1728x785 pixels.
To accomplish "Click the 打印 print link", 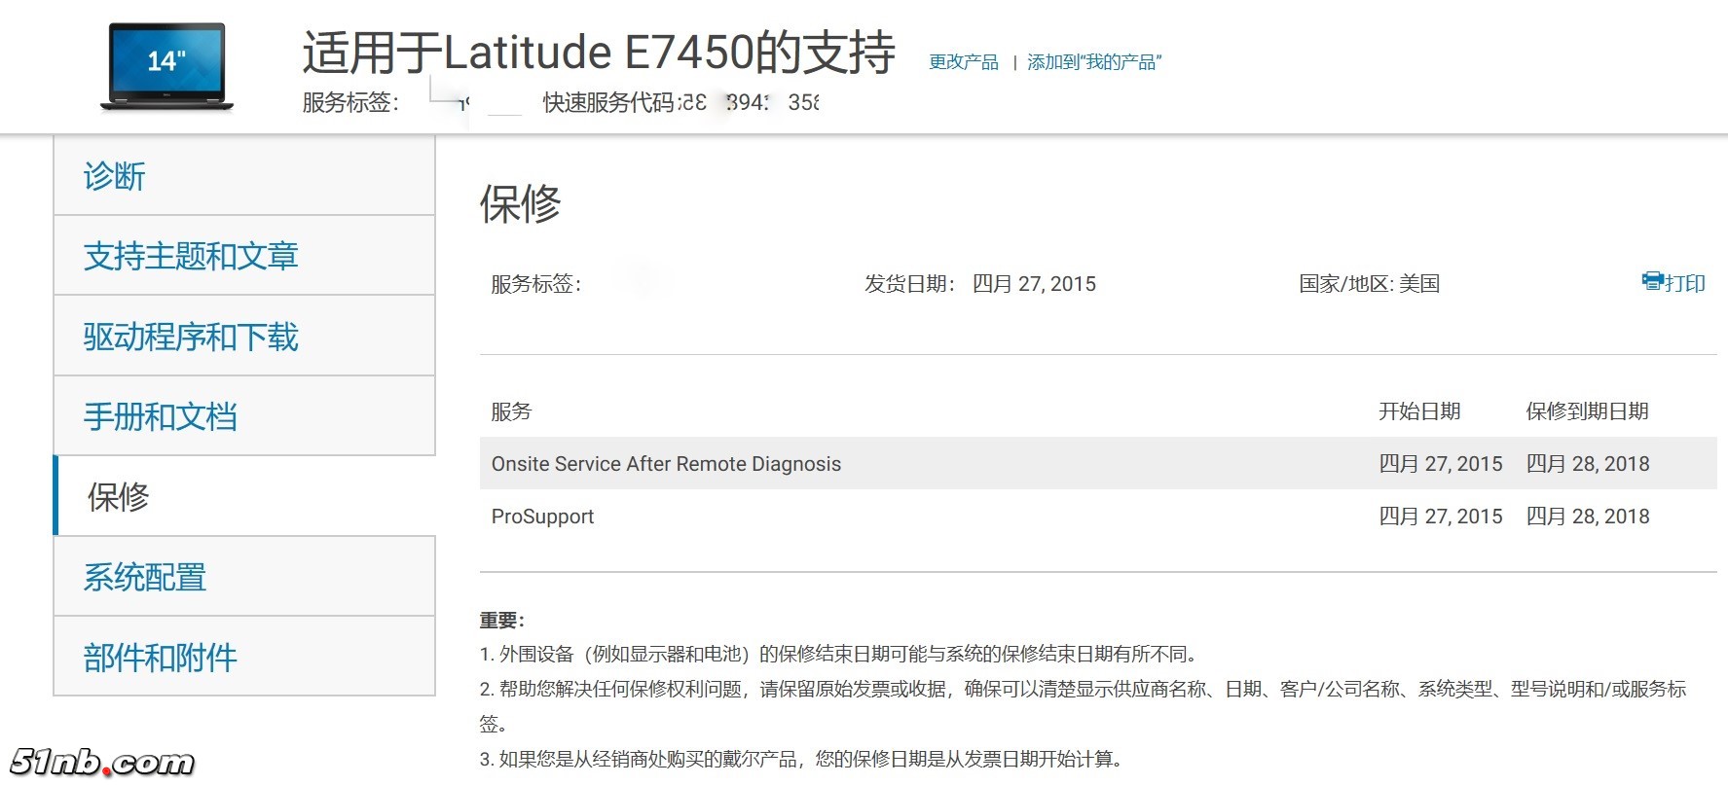I will point(1684,283).
